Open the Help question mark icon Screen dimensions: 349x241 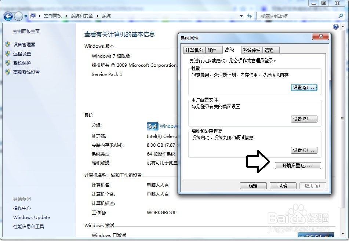pos(336,27)
